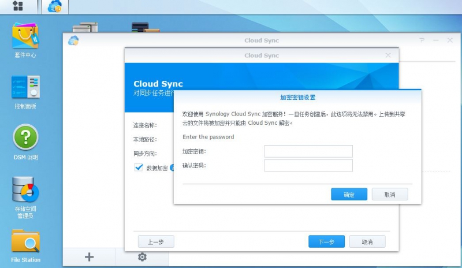The image size is (462, 268).
Task: Open the DSM main menu grid
Action: (18, 6)
